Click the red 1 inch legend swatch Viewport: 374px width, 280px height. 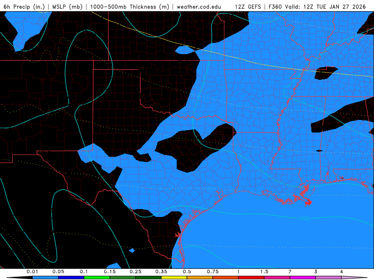[x=252, y=278]
